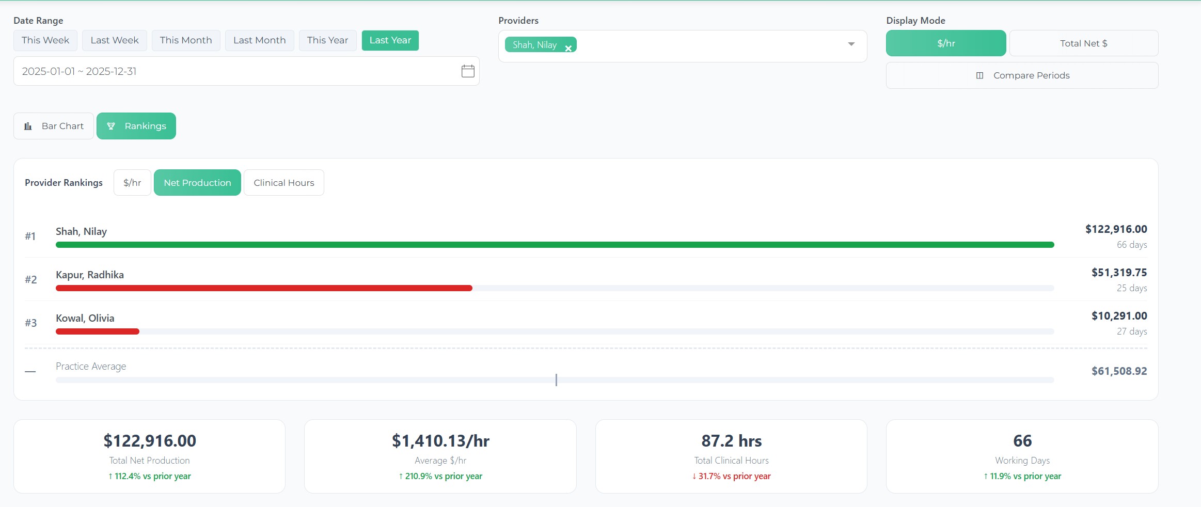This screenshot has height=507, width=1201.
Task: Click the Rankings trophy icon
Action: [111, 126]
